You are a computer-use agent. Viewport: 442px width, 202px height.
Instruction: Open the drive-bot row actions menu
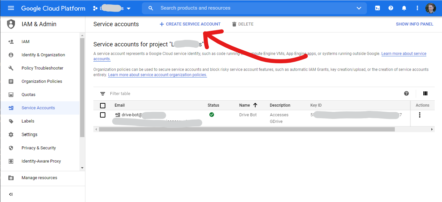420,115
